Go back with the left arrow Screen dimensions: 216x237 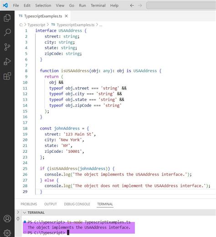click(132, 5)
